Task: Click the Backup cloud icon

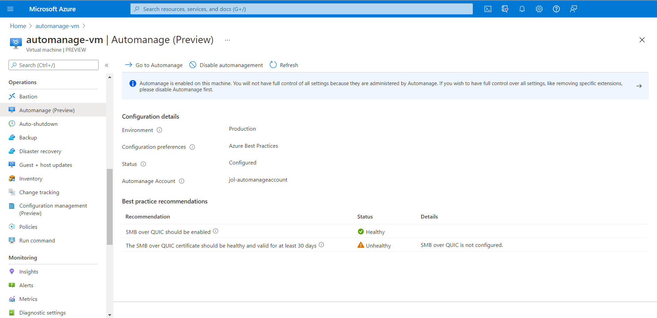Action: pos(12,137)
